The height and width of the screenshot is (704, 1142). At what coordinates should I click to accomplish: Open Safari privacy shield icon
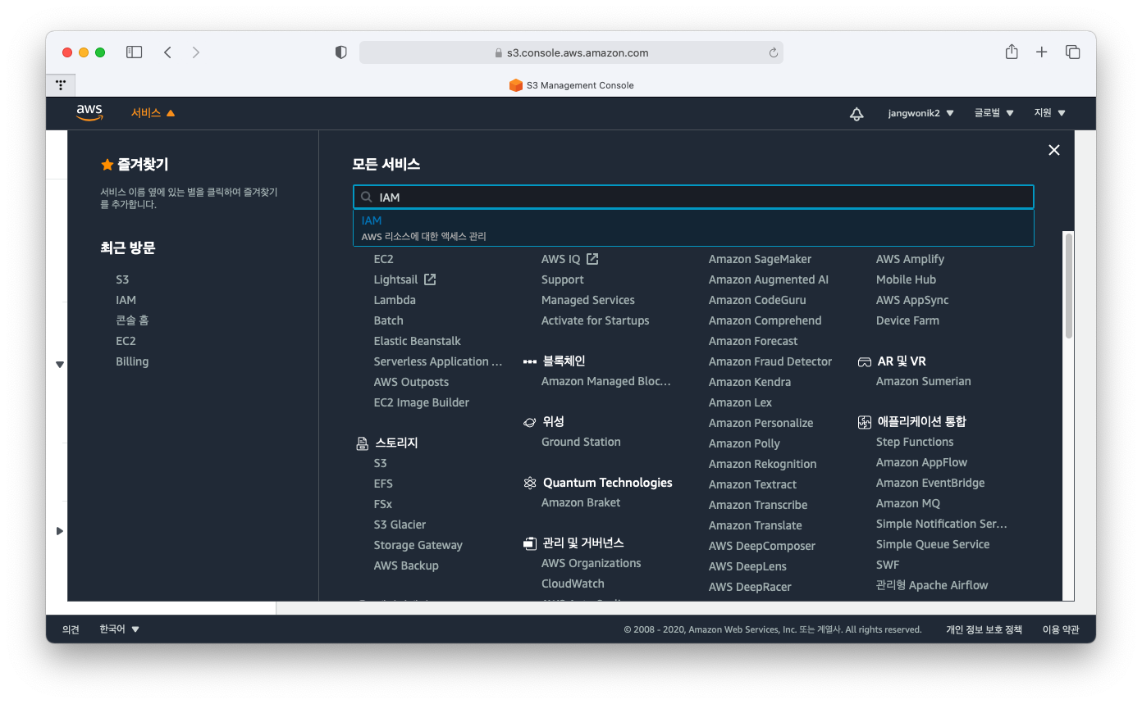[341, 52]
